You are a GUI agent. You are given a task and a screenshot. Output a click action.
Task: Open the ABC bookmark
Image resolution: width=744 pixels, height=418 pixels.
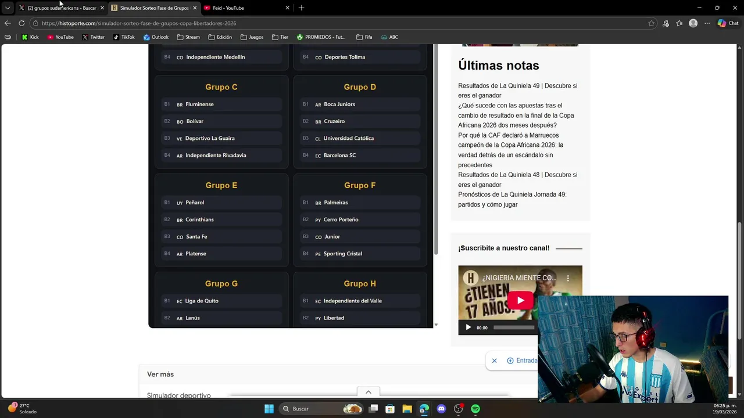click(x=389, y=37)
